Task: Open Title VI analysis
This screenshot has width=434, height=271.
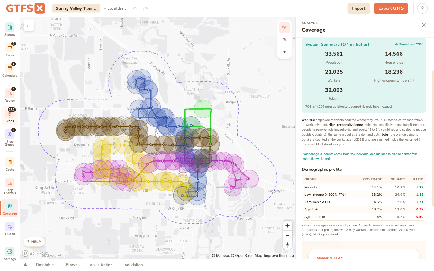Action: point(10,229)
